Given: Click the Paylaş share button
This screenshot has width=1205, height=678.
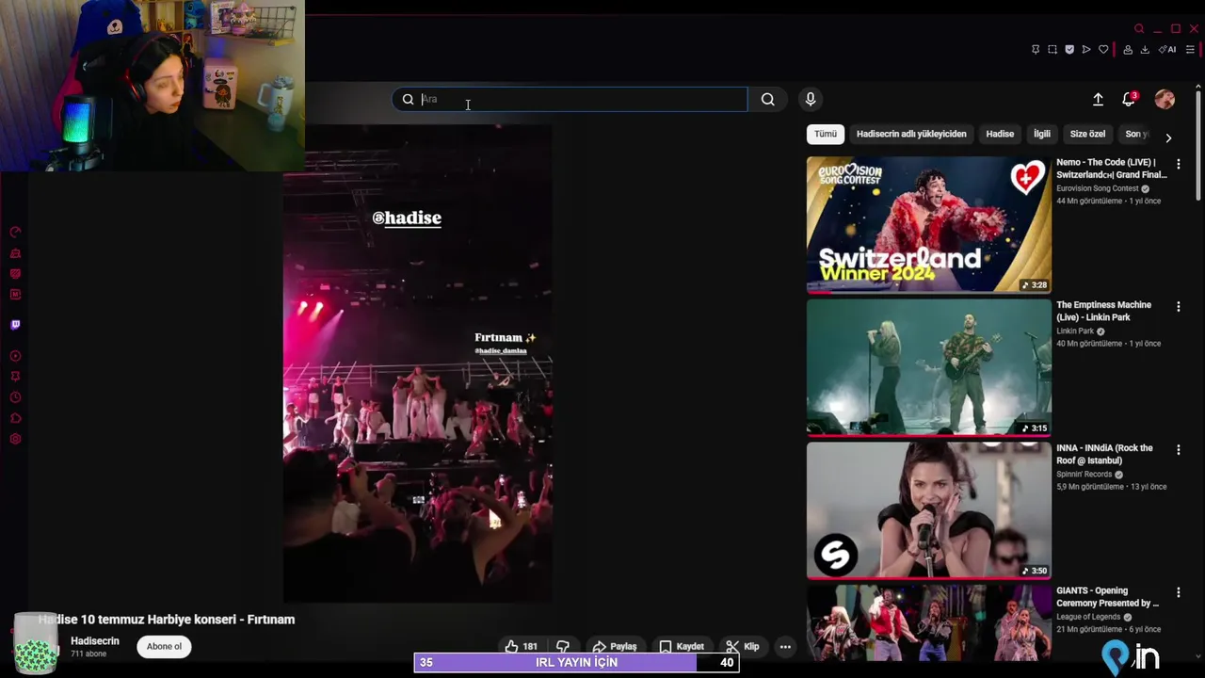Looking at the screenshot, I should [x=614, y=646].
